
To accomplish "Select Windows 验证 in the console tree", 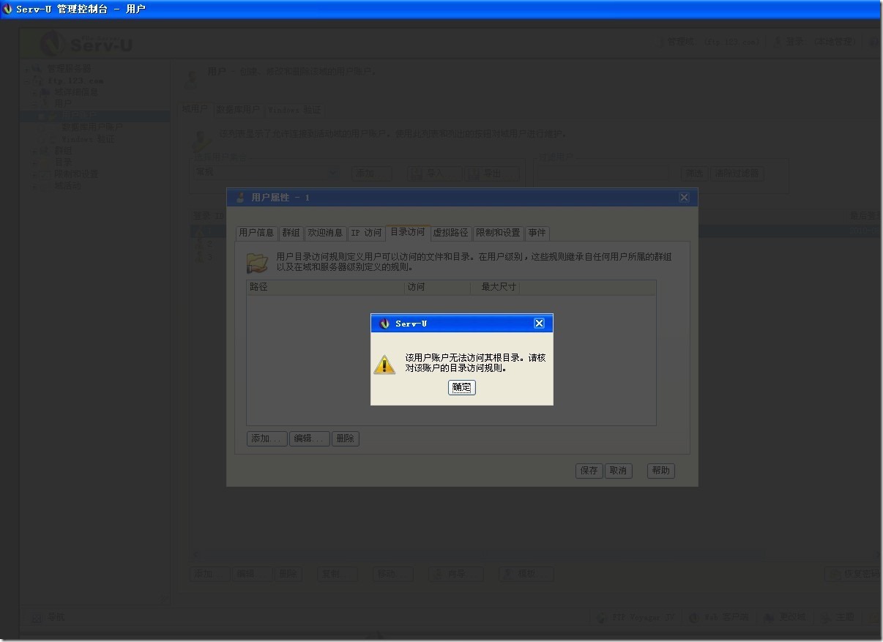I will [88, 139].
